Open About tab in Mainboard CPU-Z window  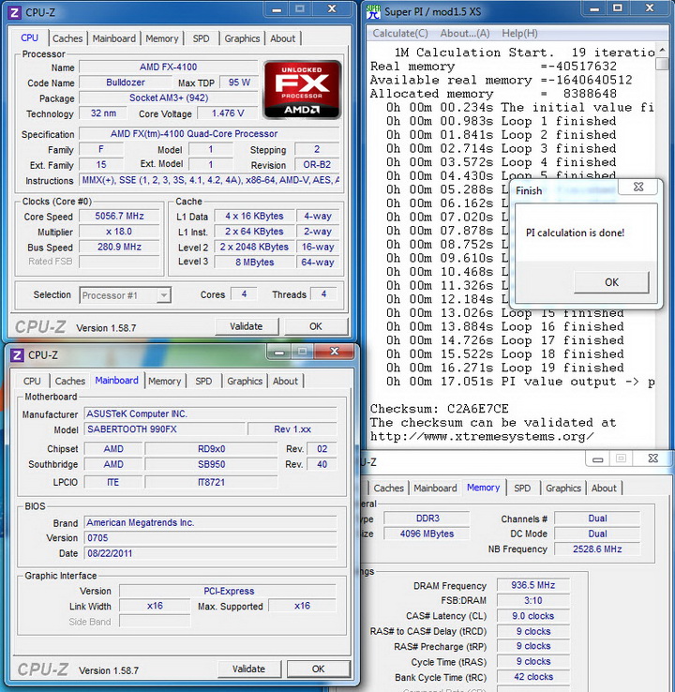coord(285,382)
